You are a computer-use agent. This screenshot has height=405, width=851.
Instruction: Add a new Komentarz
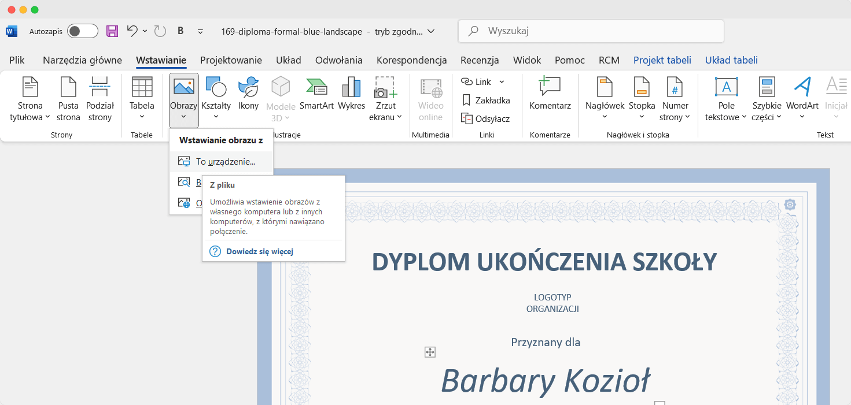[550, 94]
